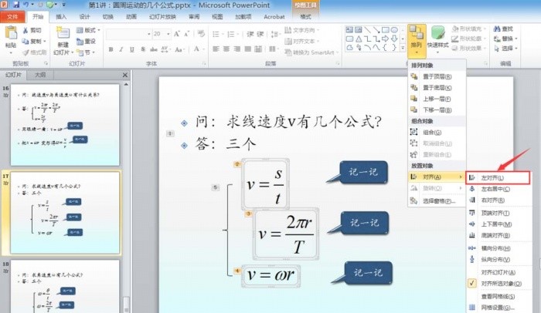Choose 置于顶层(R) bring to front
This screenshot has height=313, width=541.
click(x=437, y=76)
